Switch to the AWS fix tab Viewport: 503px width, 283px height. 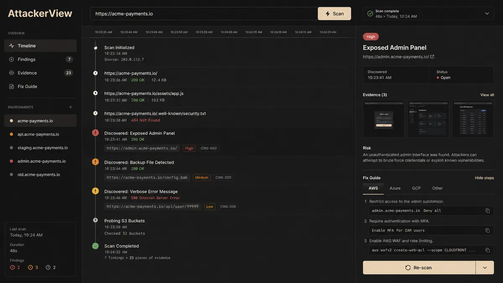(x=373, y=188)
